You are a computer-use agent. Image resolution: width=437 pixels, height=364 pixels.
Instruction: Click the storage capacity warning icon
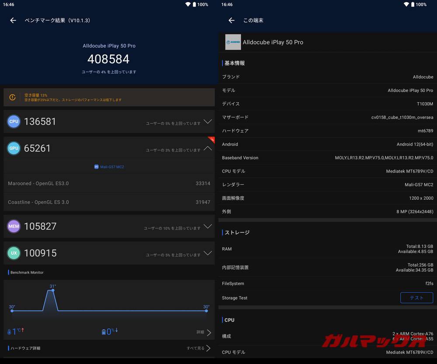12,97
